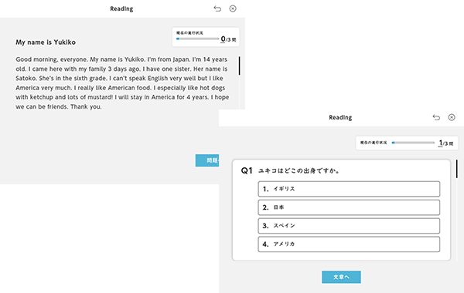
Task: Click the Q1 question text
Action: [x=299, y=171]
